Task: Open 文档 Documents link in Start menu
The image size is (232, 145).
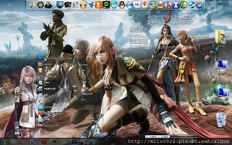Action: pos(83,70)
